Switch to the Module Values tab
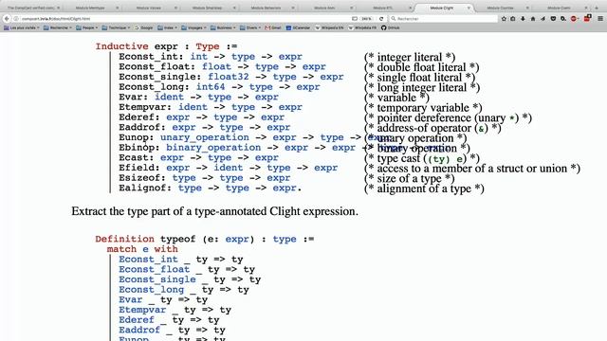Image resolution: width=607 pixels, height=341 pixels. (150, 8)
